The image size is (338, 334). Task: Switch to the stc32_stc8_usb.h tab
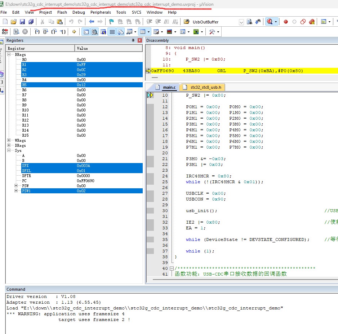tap(203, 87)
